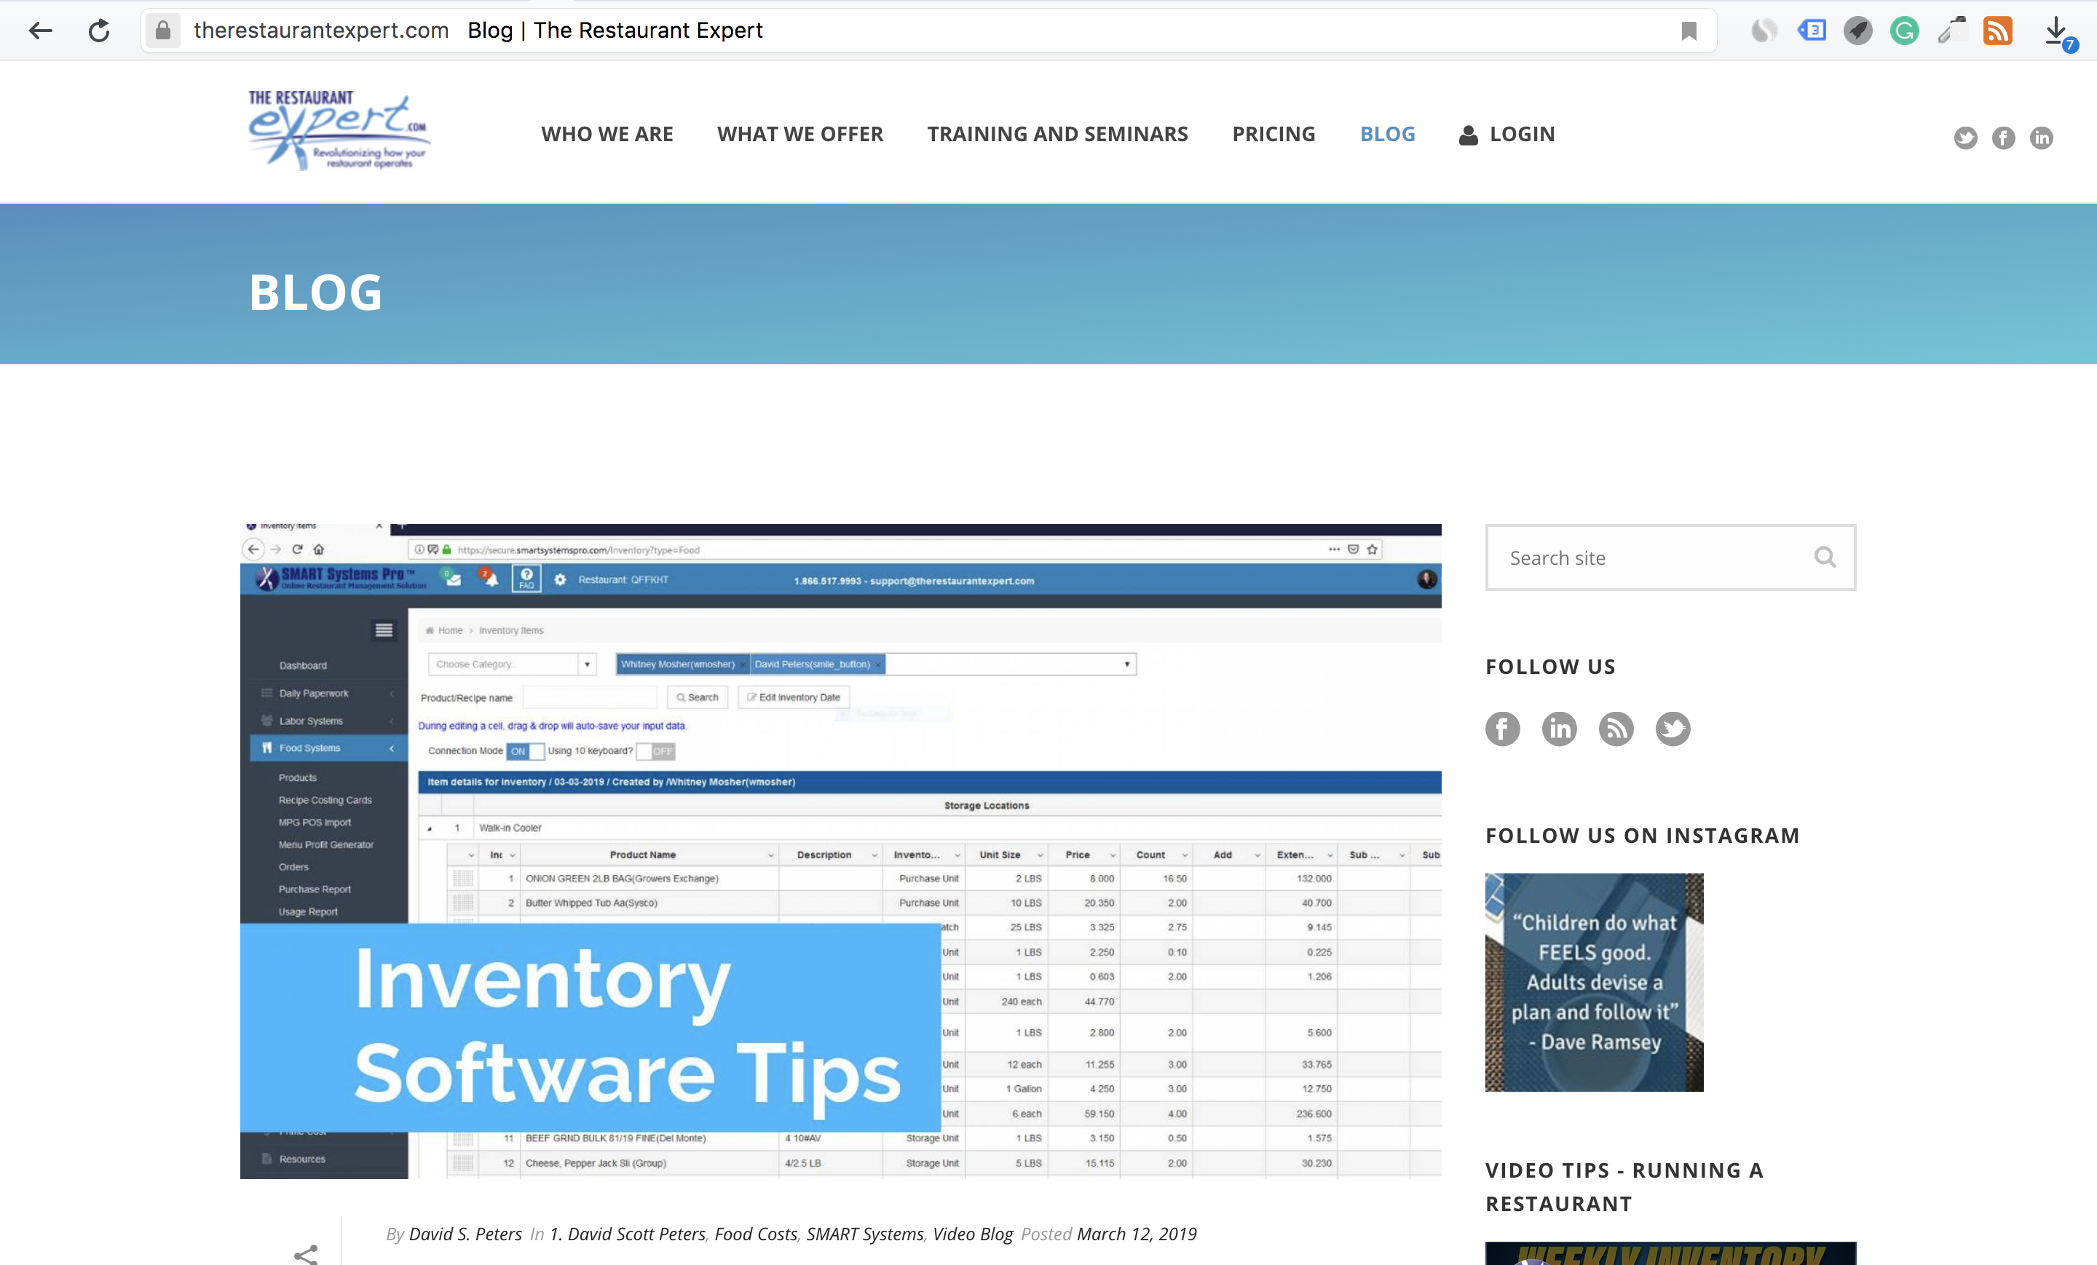The image size is (2097, 1265).
Task: Click the Facebook icon in Follow Us section
Action: 1501,728
